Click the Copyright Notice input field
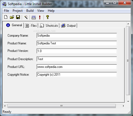133x116 pixels. [x=77, y=75]
